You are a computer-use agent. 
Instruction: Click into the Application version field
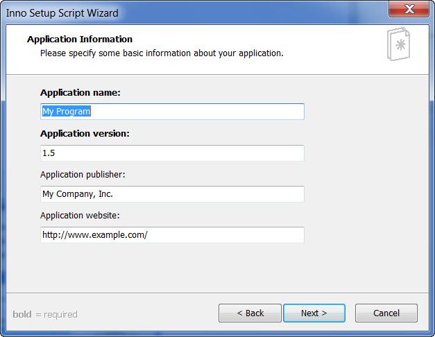coord(172,153)
